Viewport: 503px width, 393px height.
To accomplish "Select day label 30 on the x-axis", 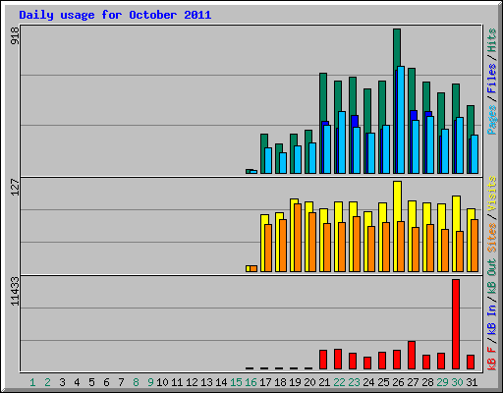I will [x=457, y=382].
